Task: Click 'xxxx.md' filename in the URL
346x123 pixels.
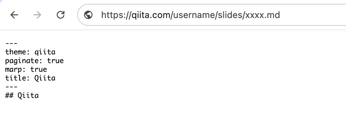Action: (262, 15)
